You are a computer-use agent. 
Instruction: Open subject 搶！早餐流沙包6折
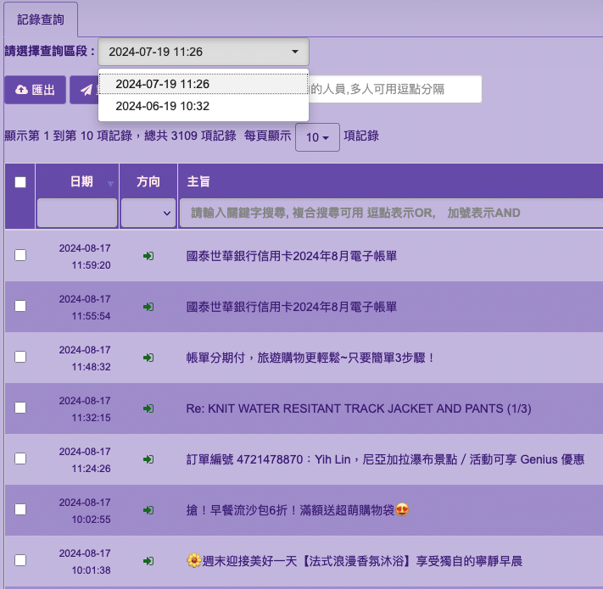point(298,510)
